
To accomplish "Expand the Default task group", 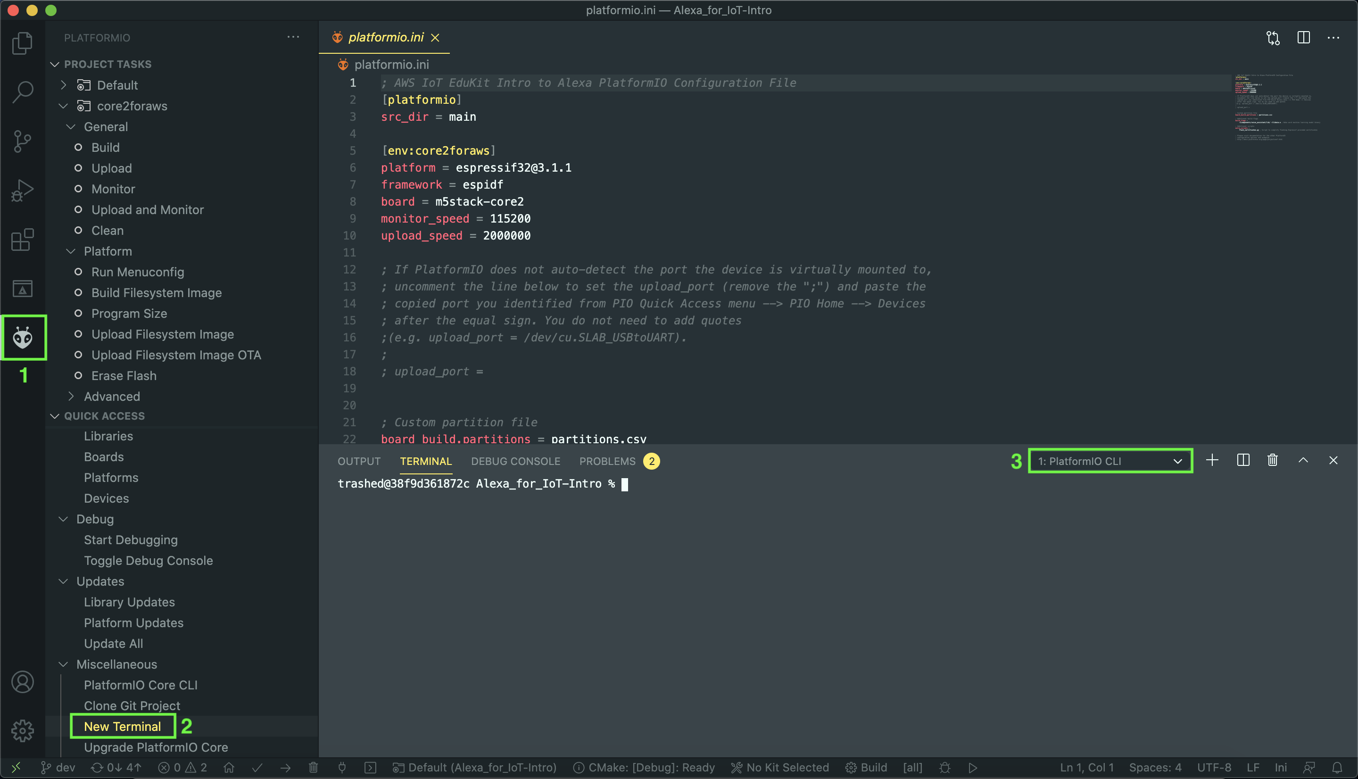I will coord(64,84).
